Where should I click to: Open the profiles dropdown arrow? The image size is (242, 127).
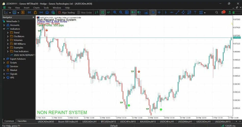[x=18, y=13]
